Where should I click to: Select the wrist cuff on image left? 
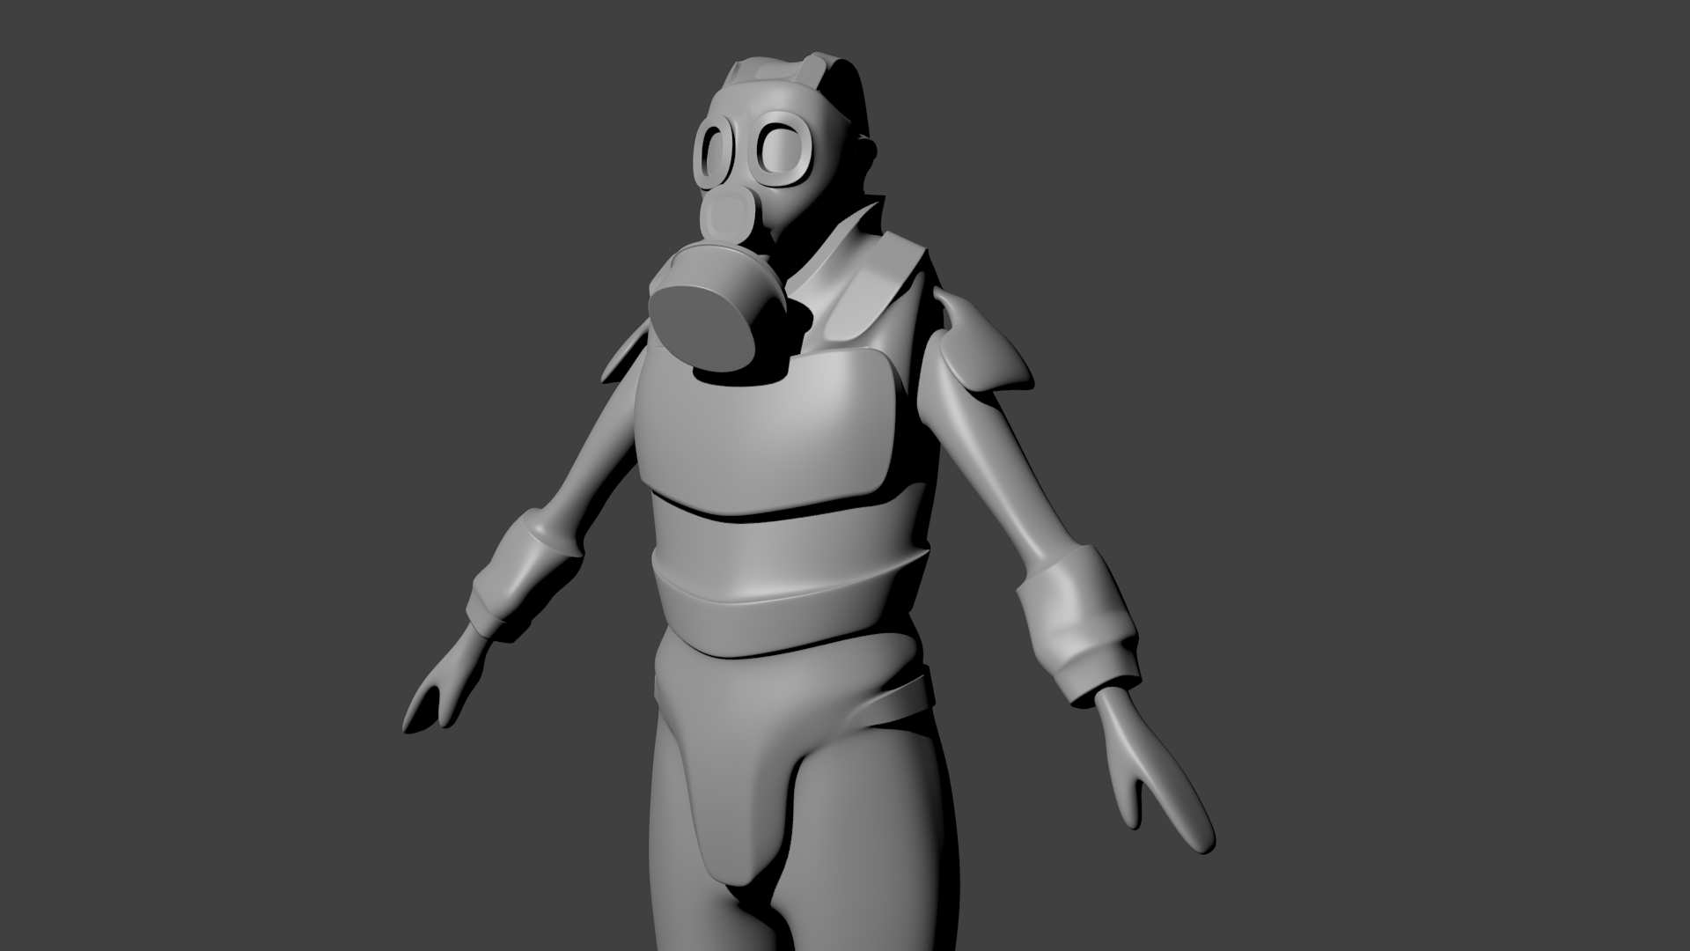[521, 568]
